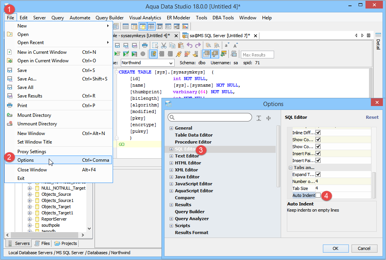This screenshot has height=260, width=386.
Task: Expand the Query Analyzer options node
Action: 171,219
